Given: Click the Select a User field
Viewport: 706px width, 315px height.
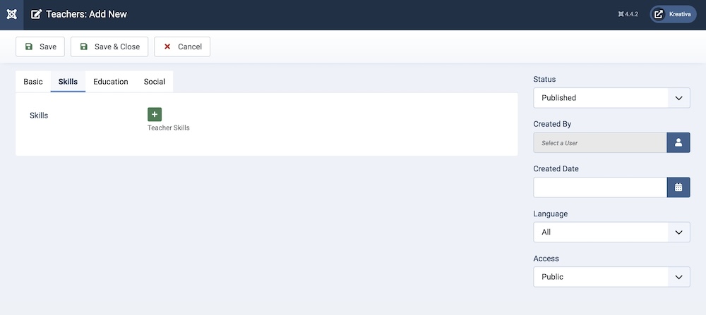Looking at the screenshot, I should point(600,142).
